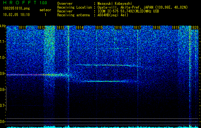
Task: Select the file name 1002051810.png
Action: 17,9
